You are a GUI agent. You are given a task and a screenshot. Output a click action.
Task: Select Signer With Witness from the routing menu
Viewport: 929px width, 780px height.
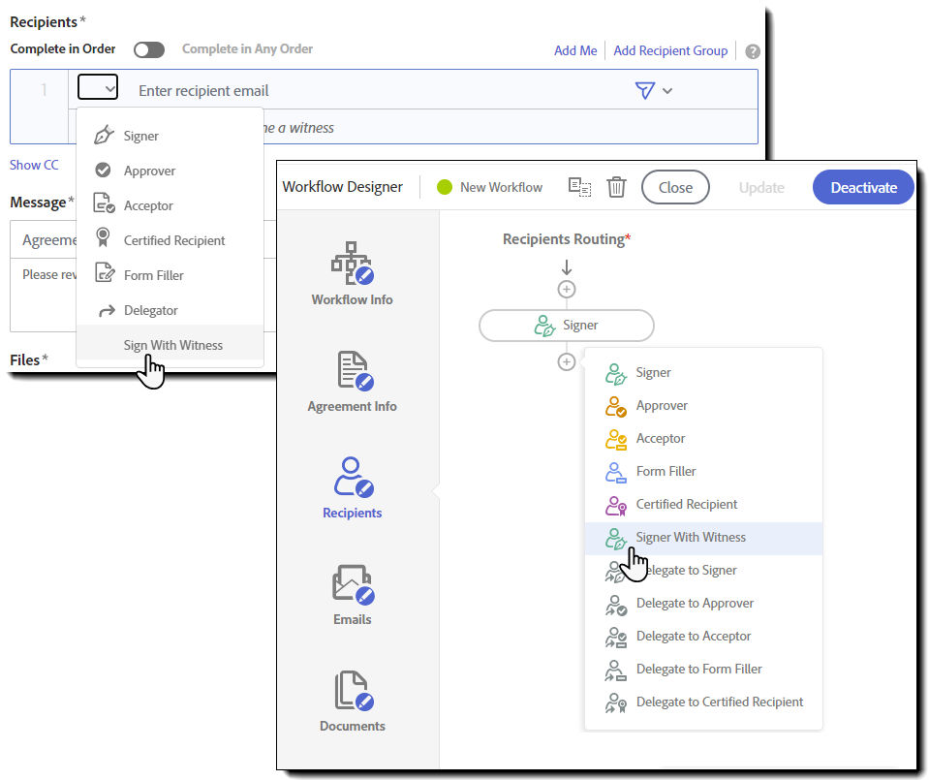691,537
